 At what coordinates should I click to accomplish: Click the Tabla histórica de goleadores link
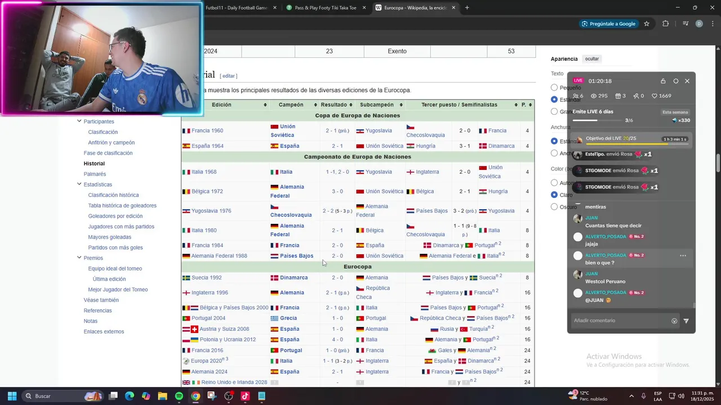(x=122, y=206)
